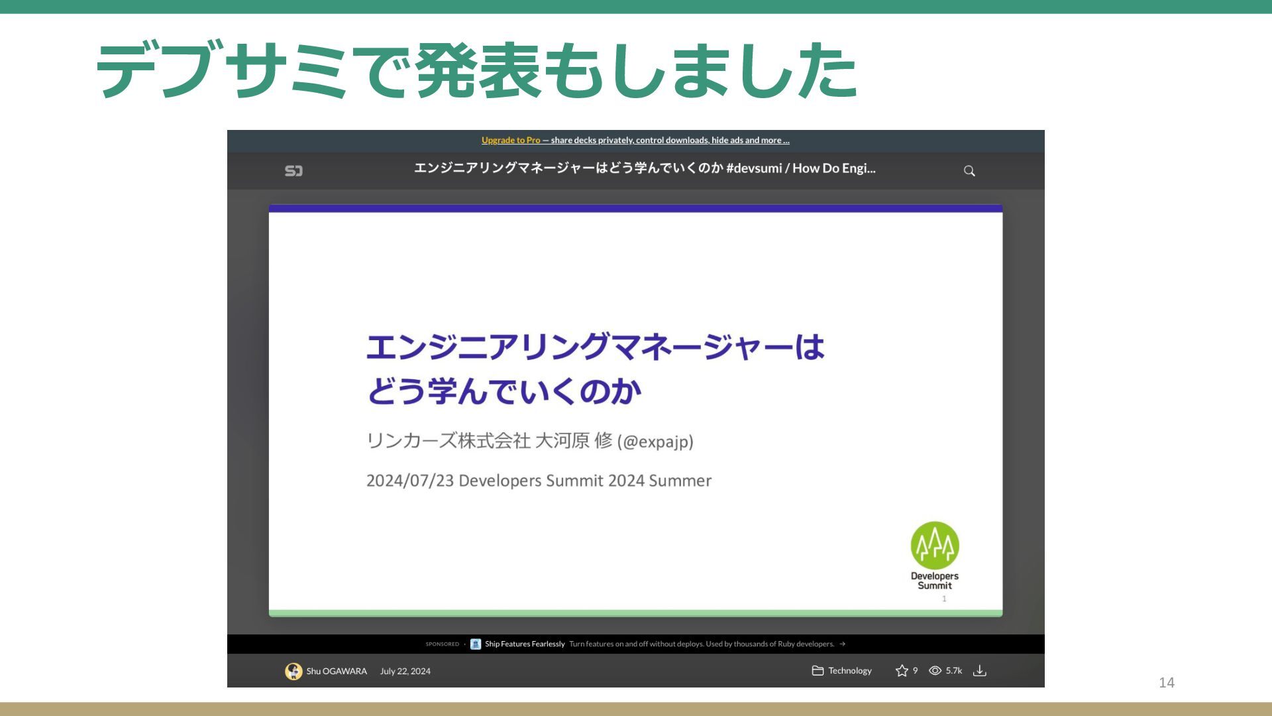Click the Developers Summit green logo

click(935, 546)
